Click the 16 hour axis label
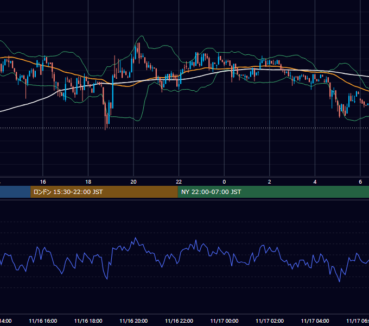This screenshot has height=326, width=369. tap(43, 182)
